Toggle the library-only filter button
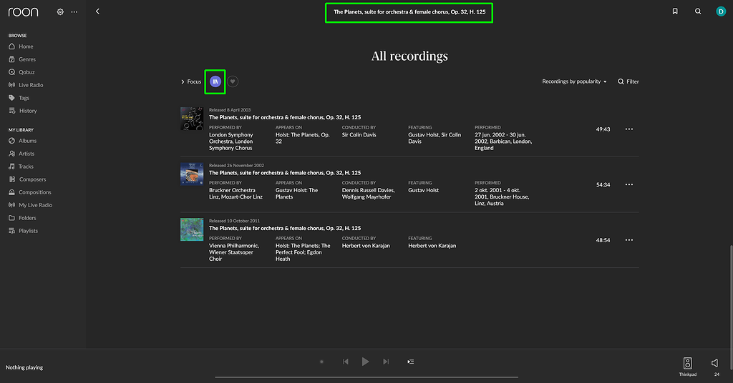This screenshot has width=733, height=383. pyautogui.click(x=215, y=81)
